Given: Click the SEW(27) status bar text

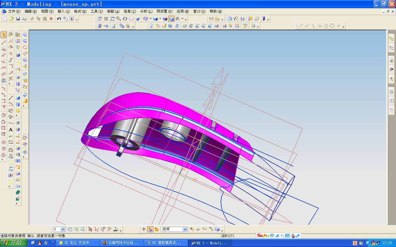Looking at the screenshot, I should point(227,236).
